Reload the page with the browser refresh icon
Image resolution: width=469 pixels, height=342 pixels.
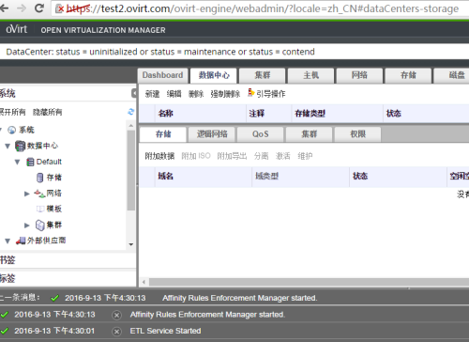pyautogui.click(x=39, y=8)
